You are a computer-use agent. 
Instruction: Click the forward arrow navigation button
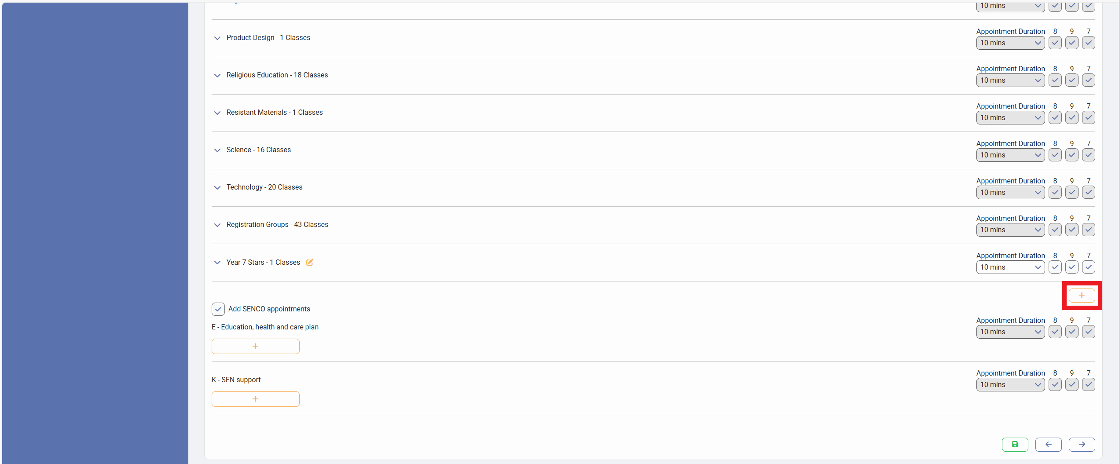[1082, 444]
